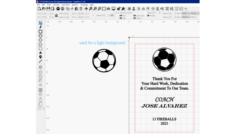Open the Preview monitor icon
The image size is (236, 134).
114,9
